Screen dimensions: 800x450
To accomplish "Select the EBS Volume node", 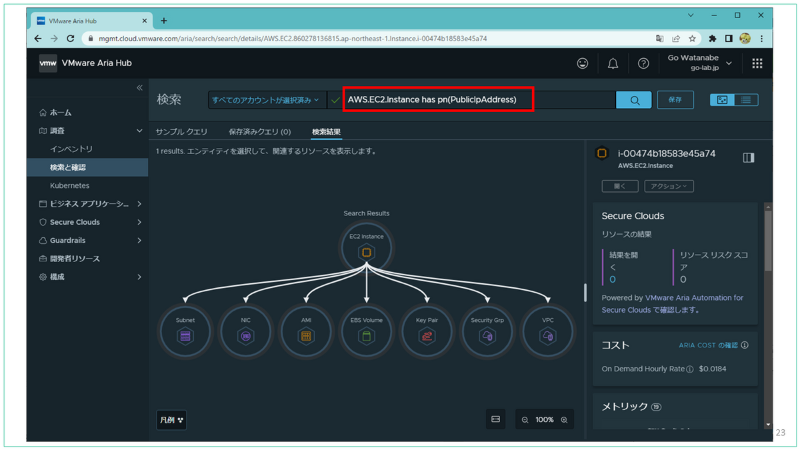I will coord(367,331).
